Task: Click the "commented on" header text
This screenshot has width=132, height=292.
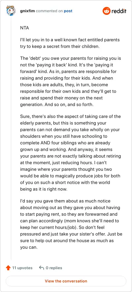Action: [x=49, y=11]
